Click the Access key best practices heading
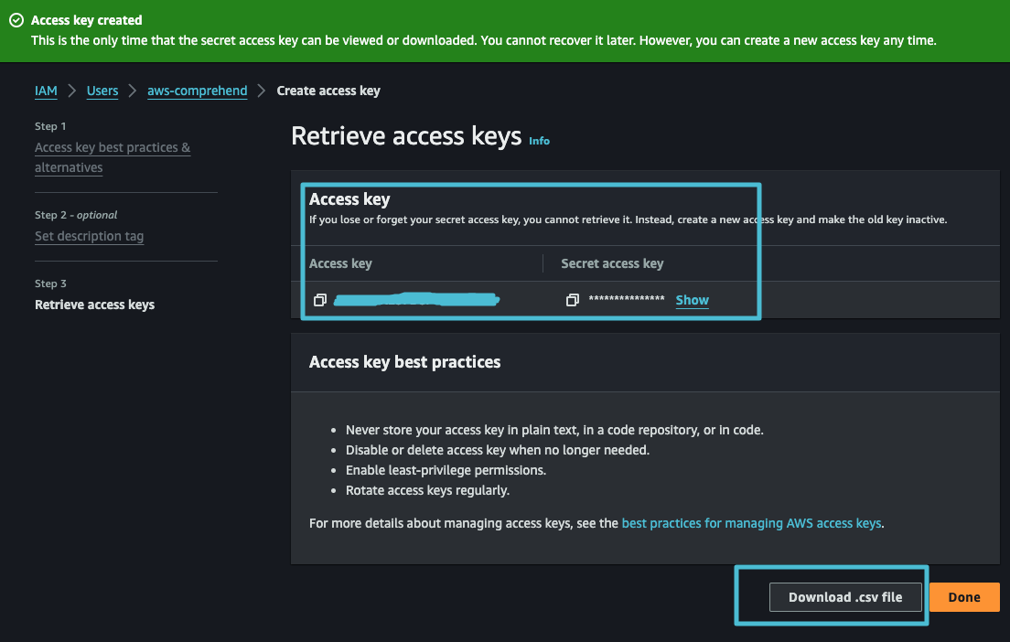The width and height of the screenshot is (1010, 642). click(x=403, y=362)
